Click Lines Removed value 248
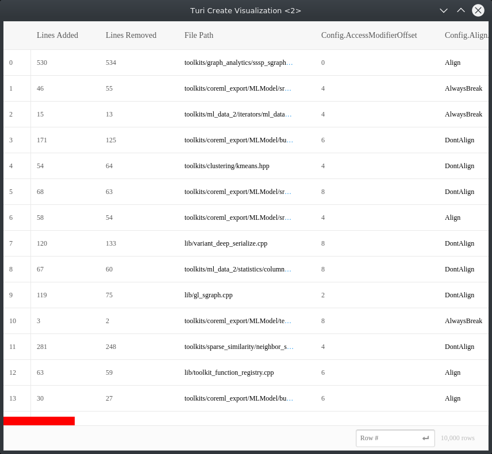Image resolution: width=492 pixels, height=454 pixels. (x=111, y=347)
